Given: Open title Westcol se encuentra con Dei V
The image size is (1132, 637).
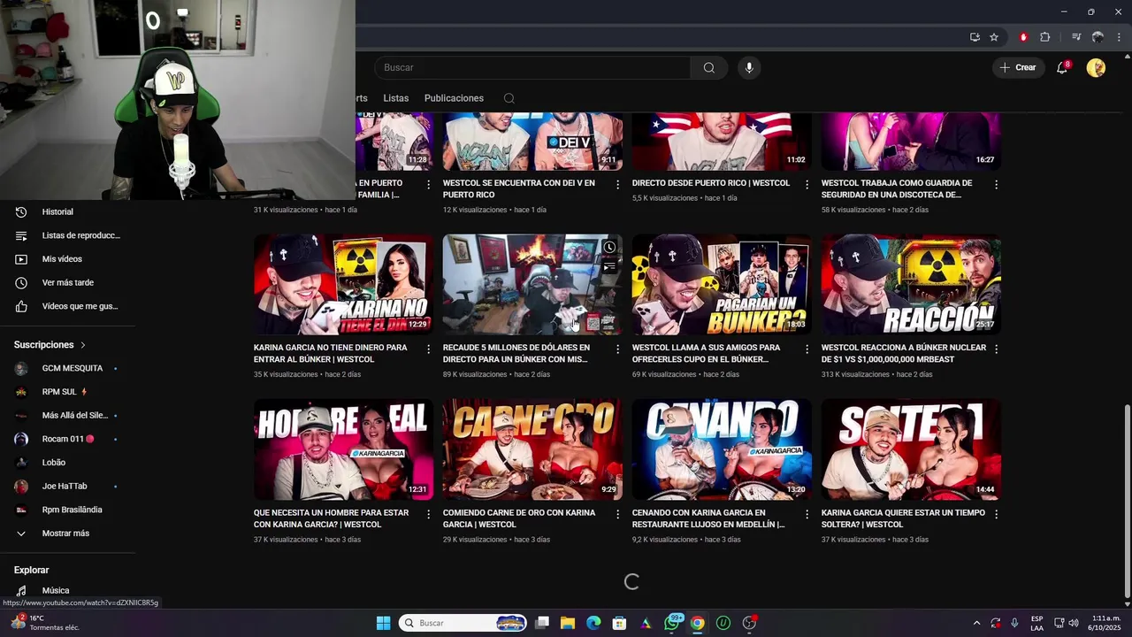Looking at the screenshot, I should 519,188.
